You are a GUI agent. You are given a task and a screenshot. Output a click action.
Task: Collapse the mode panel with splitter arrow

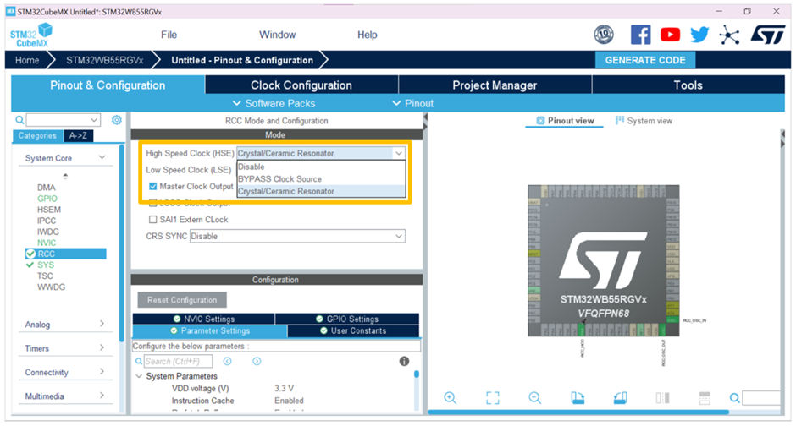425,117
